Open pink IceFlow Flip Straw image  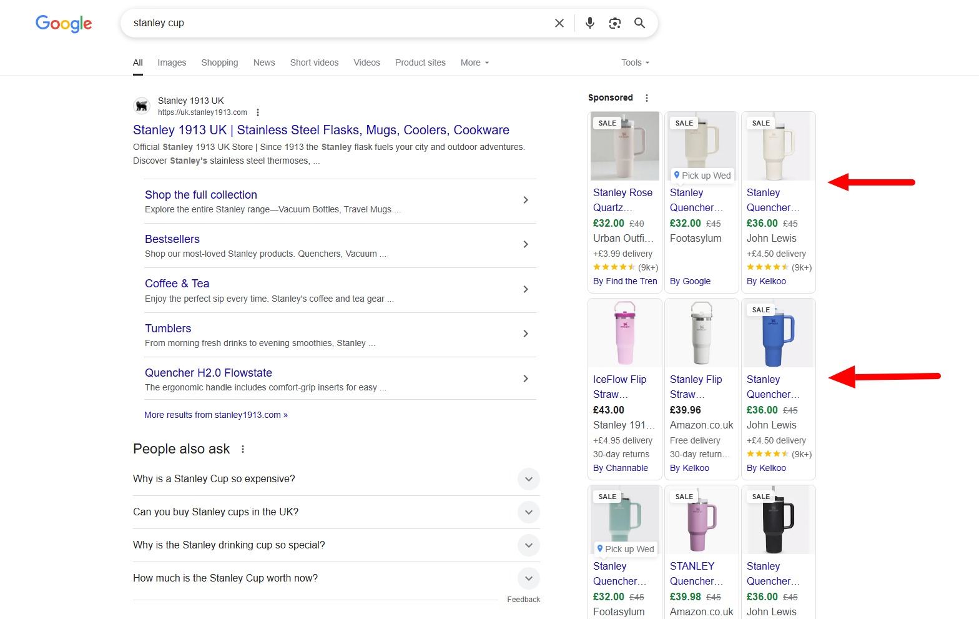click(x=625, y=333)
